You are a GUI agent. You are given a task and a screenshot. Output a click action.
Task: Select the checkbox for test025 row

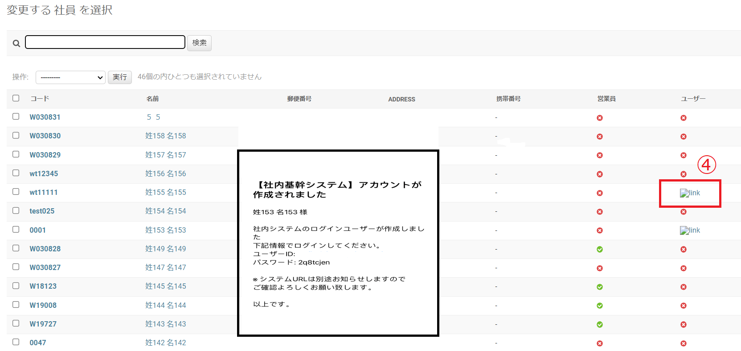[16, 210]
